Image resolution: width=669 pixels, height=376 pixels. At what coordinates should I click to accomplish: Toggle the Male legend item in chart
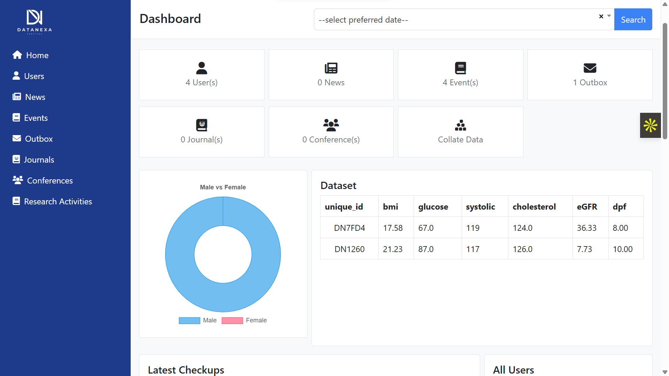coord(198,320)
